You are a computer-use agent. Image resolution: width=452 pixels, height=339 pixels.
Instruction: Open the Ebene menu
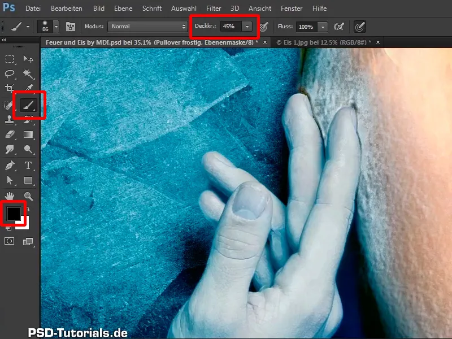(x=123, y=8)
